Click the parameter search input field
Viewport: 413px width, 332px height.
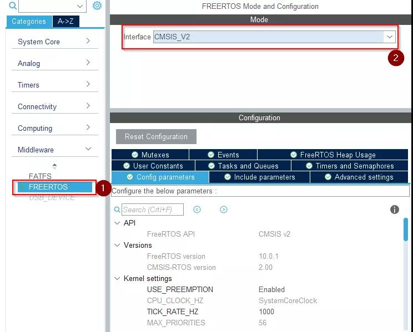coord(152,210)
